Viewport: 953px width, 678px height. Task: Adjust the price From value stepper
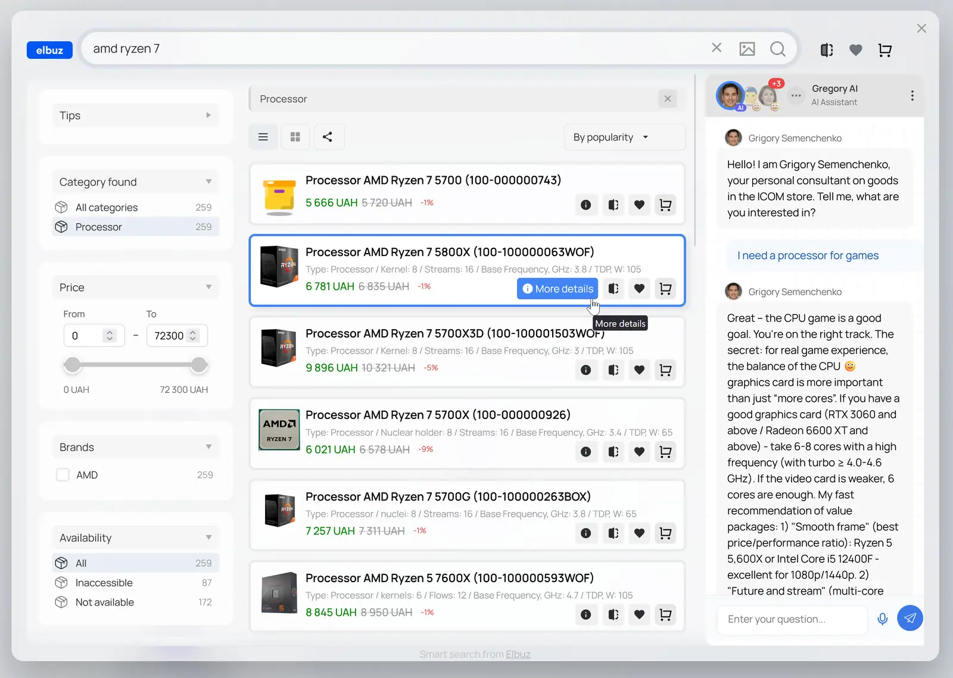(110, 336)
